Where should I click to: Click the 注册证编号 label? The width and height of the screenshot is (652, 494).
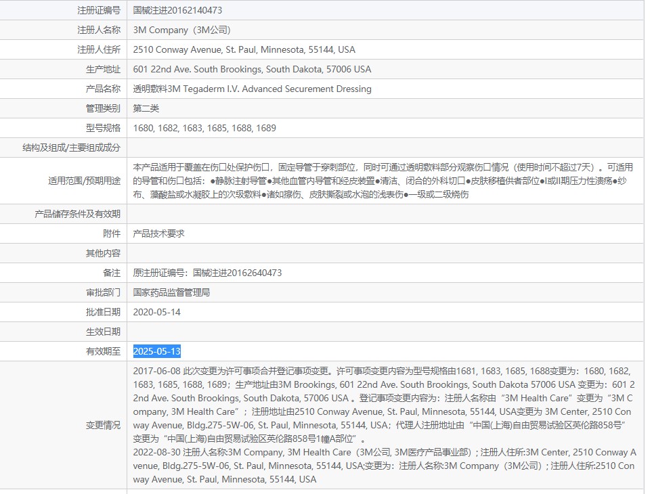click(x=99, y=10)
